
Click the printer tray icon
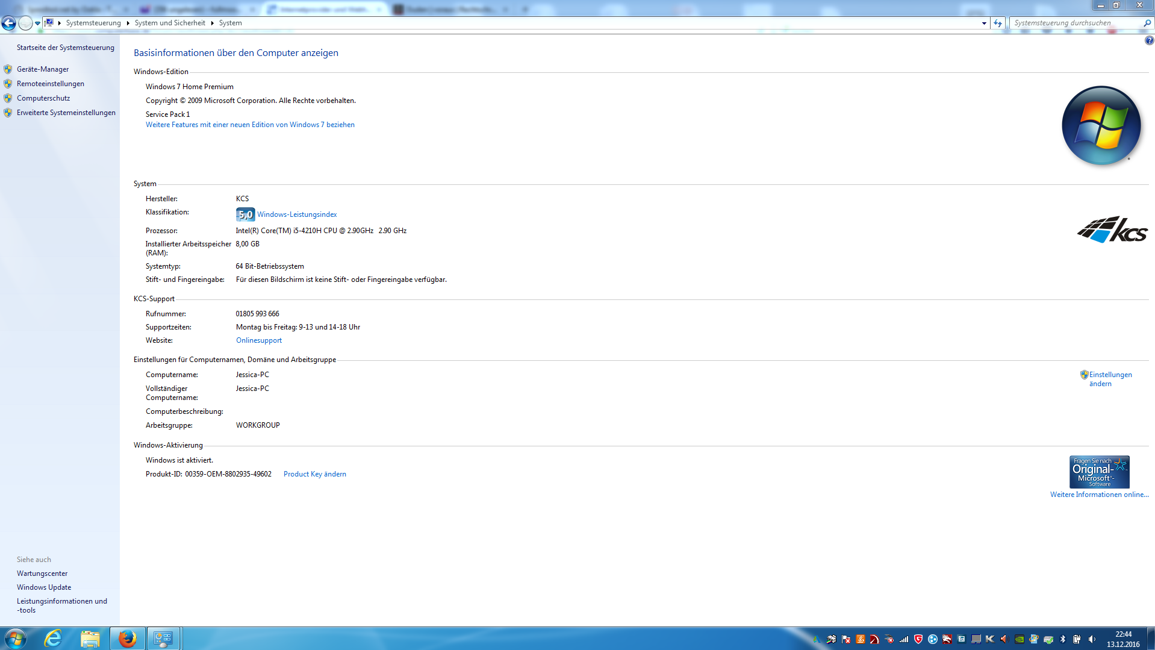pos(832,639)
